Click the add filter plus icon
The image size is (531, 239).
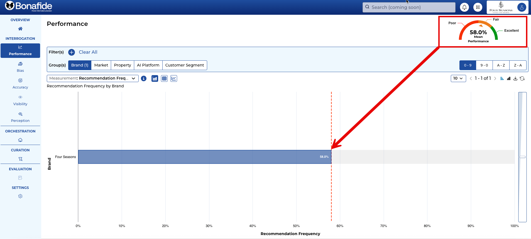pos(72,52)
